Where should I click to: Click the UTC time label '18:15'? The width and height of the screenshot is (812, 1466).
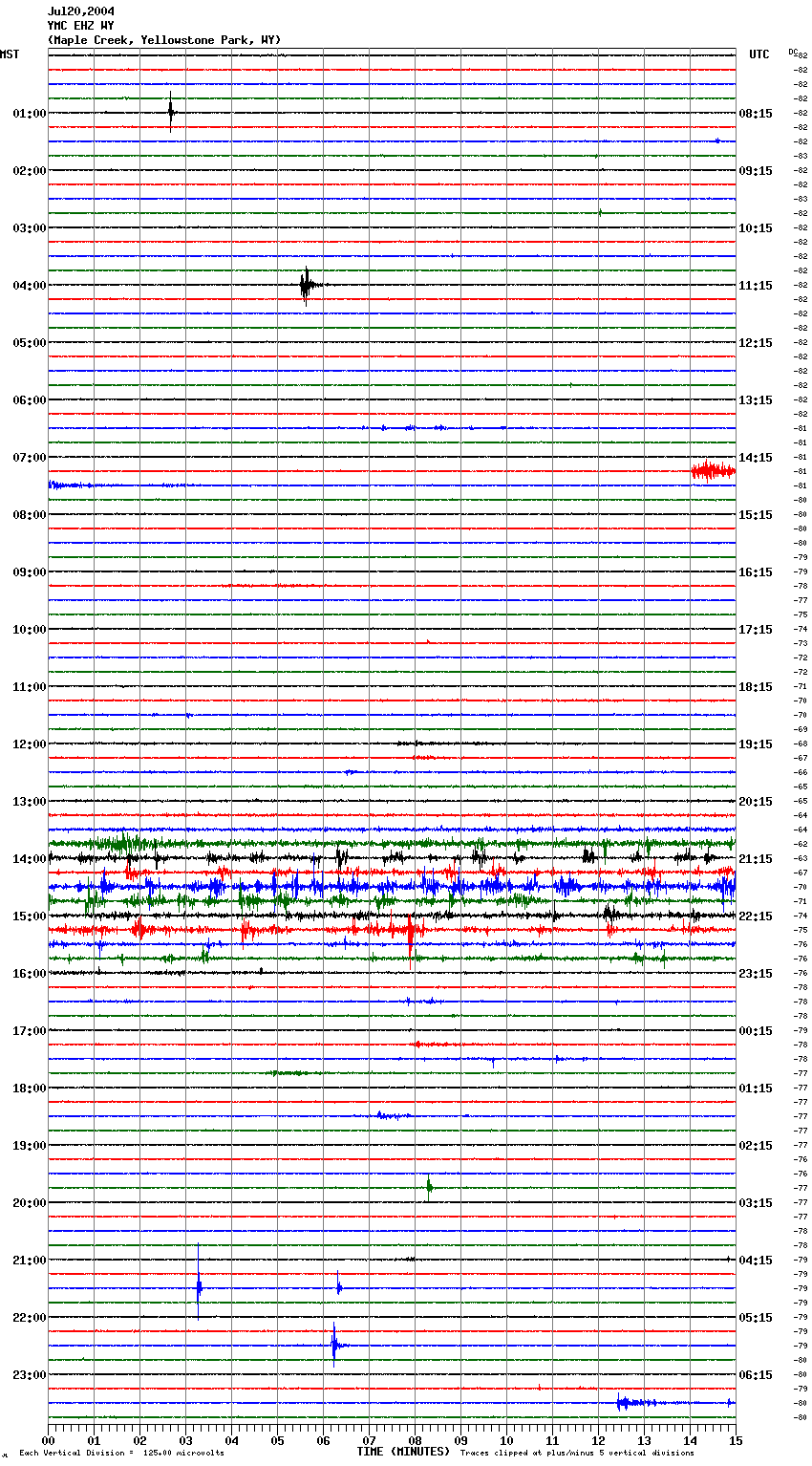pos(756,687)
